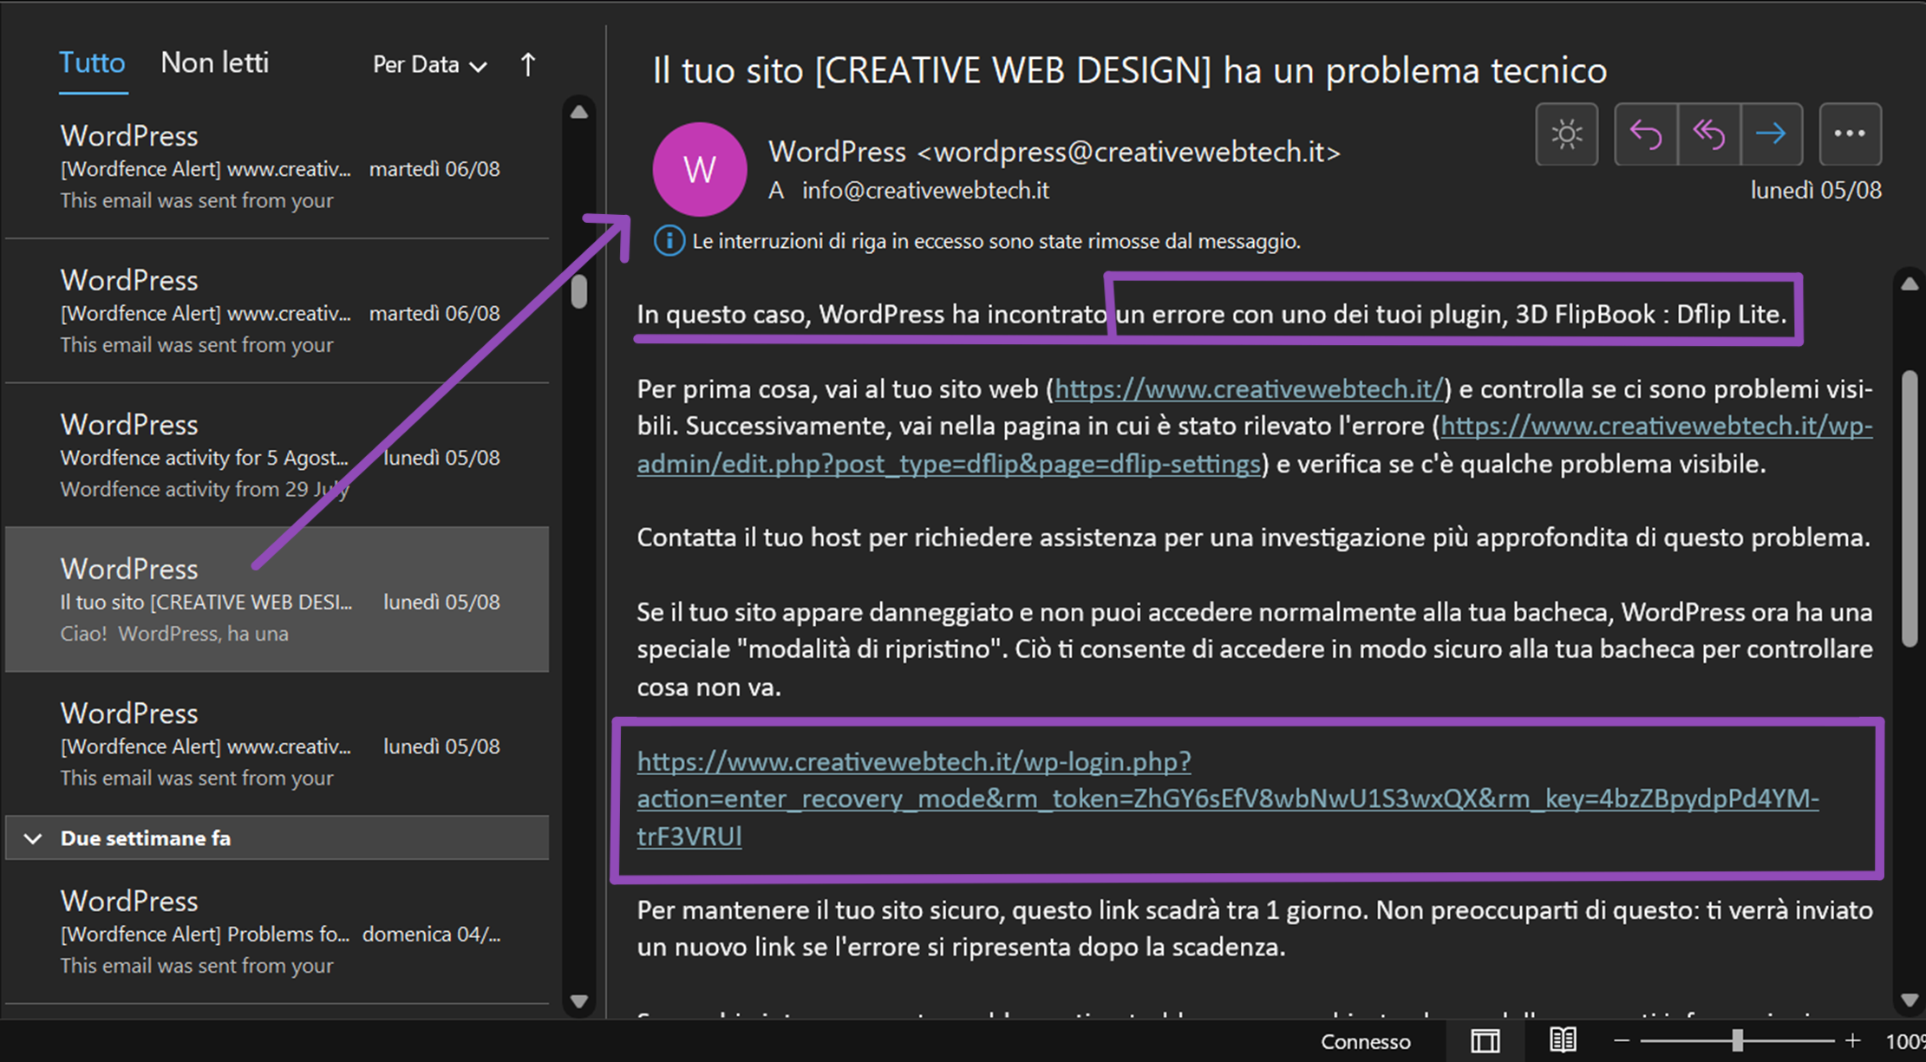Switch to Reading view book icon
The image size is (1926, 1062).
coord(1563,1039)
